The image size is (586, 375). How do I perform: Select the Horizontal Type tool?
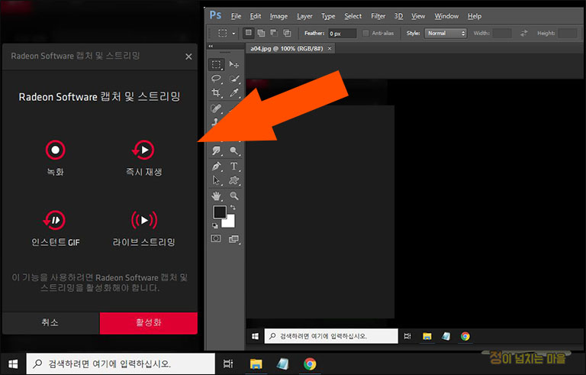[234, 166]
